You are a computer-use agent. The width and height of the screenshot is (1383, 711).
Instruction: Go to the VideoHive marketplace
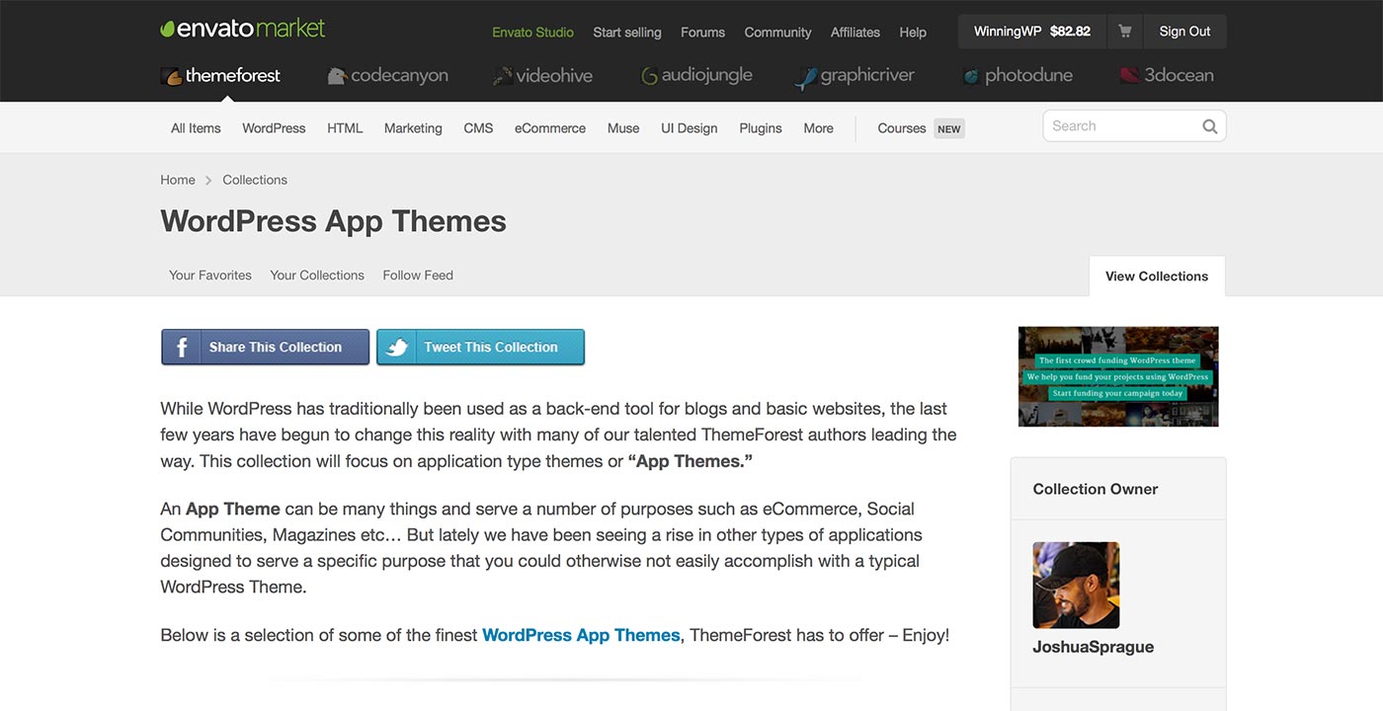click(542, 75)
